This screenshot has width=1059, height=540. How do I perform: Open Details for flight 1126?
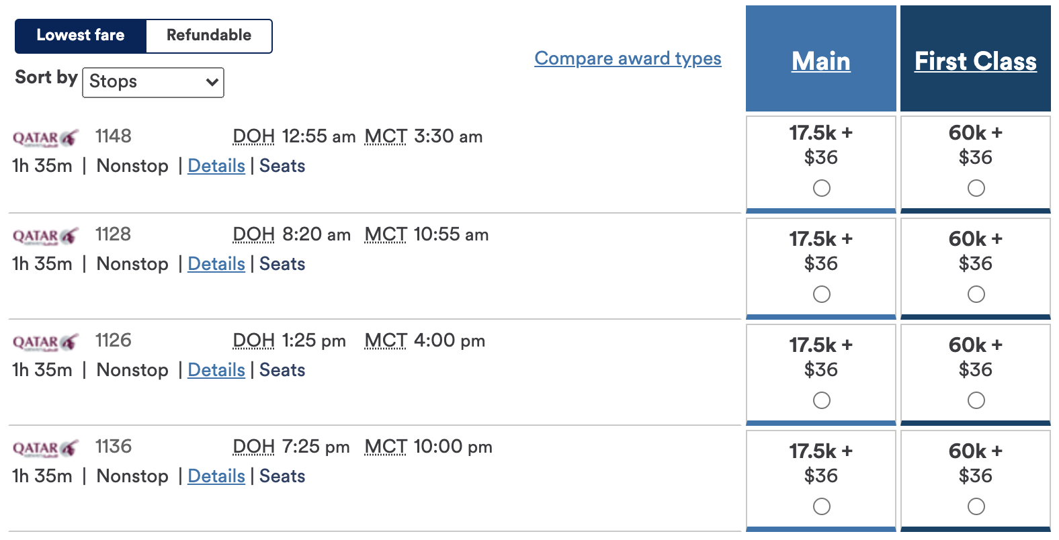tap(216, 370)
